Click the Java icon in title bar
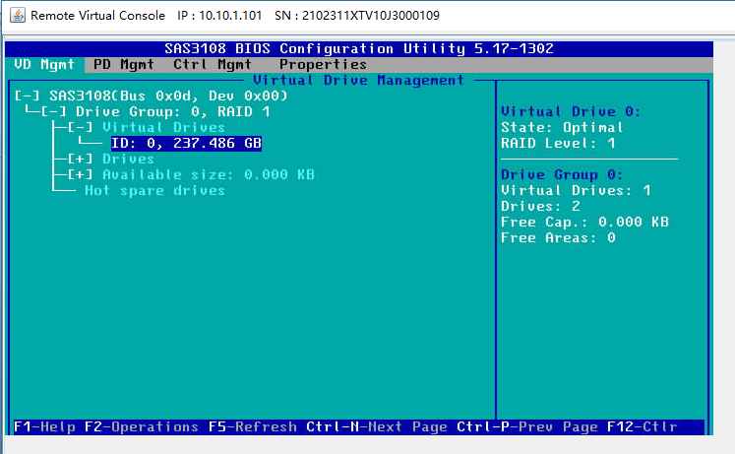 click(18, 15)
